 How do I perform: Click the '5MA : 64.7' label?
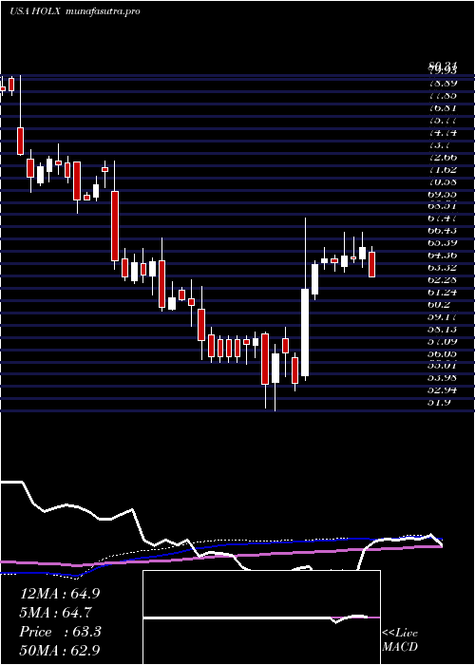56,613
